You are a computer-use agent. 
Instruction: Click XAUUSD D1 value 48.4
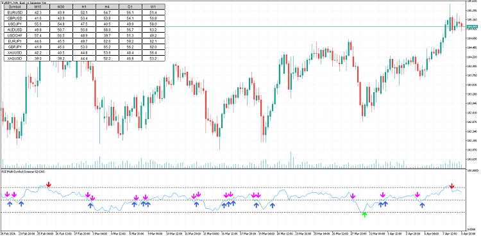tap(130, 53)
